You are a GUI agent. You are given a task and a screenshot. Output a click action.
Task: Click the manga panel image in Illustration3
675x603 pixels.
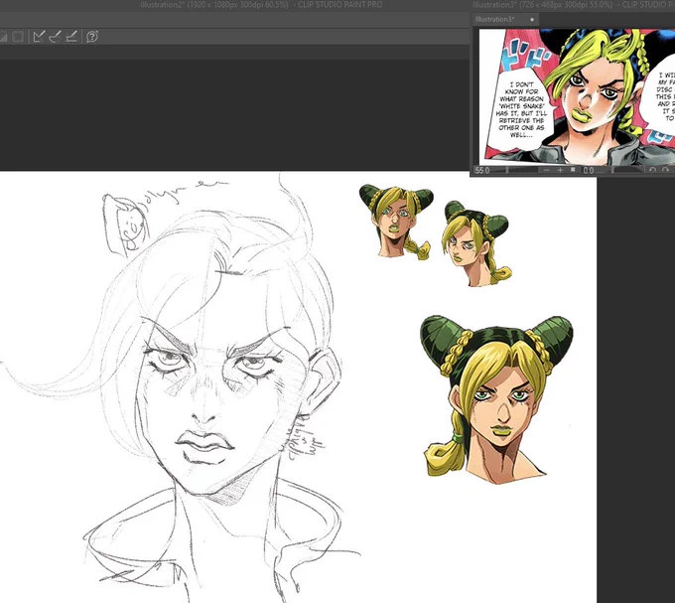(577, 97)
